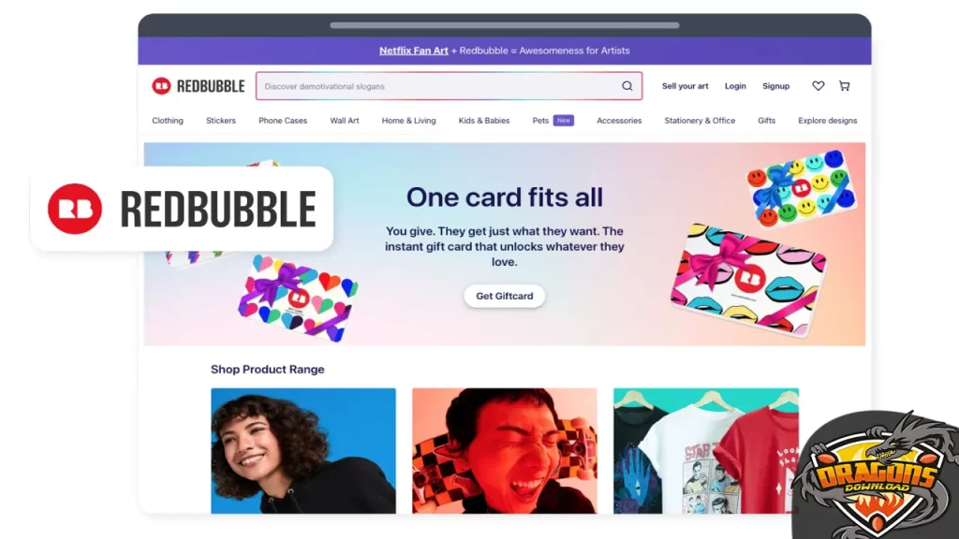Click the small Redbubble logo in the header
The image size is (959, 539).
[x=199, y=86]
